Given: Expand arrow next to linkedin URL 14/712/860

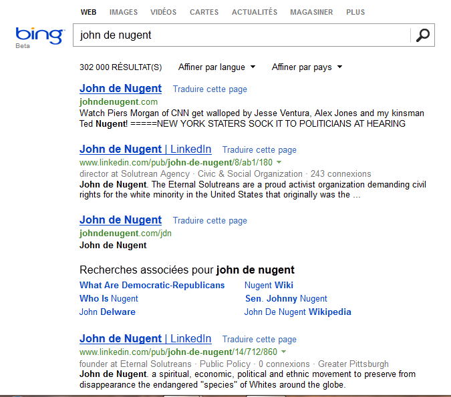Looking at the screenshot, I should (x=283, y=352).
